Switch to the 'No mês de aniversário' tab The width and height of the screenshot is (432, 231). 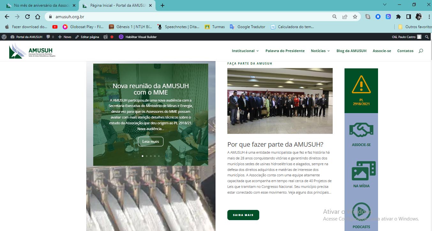point(41,5)
